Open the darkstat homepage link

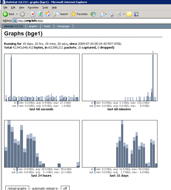pyautogui.click(x=63, y=26)
